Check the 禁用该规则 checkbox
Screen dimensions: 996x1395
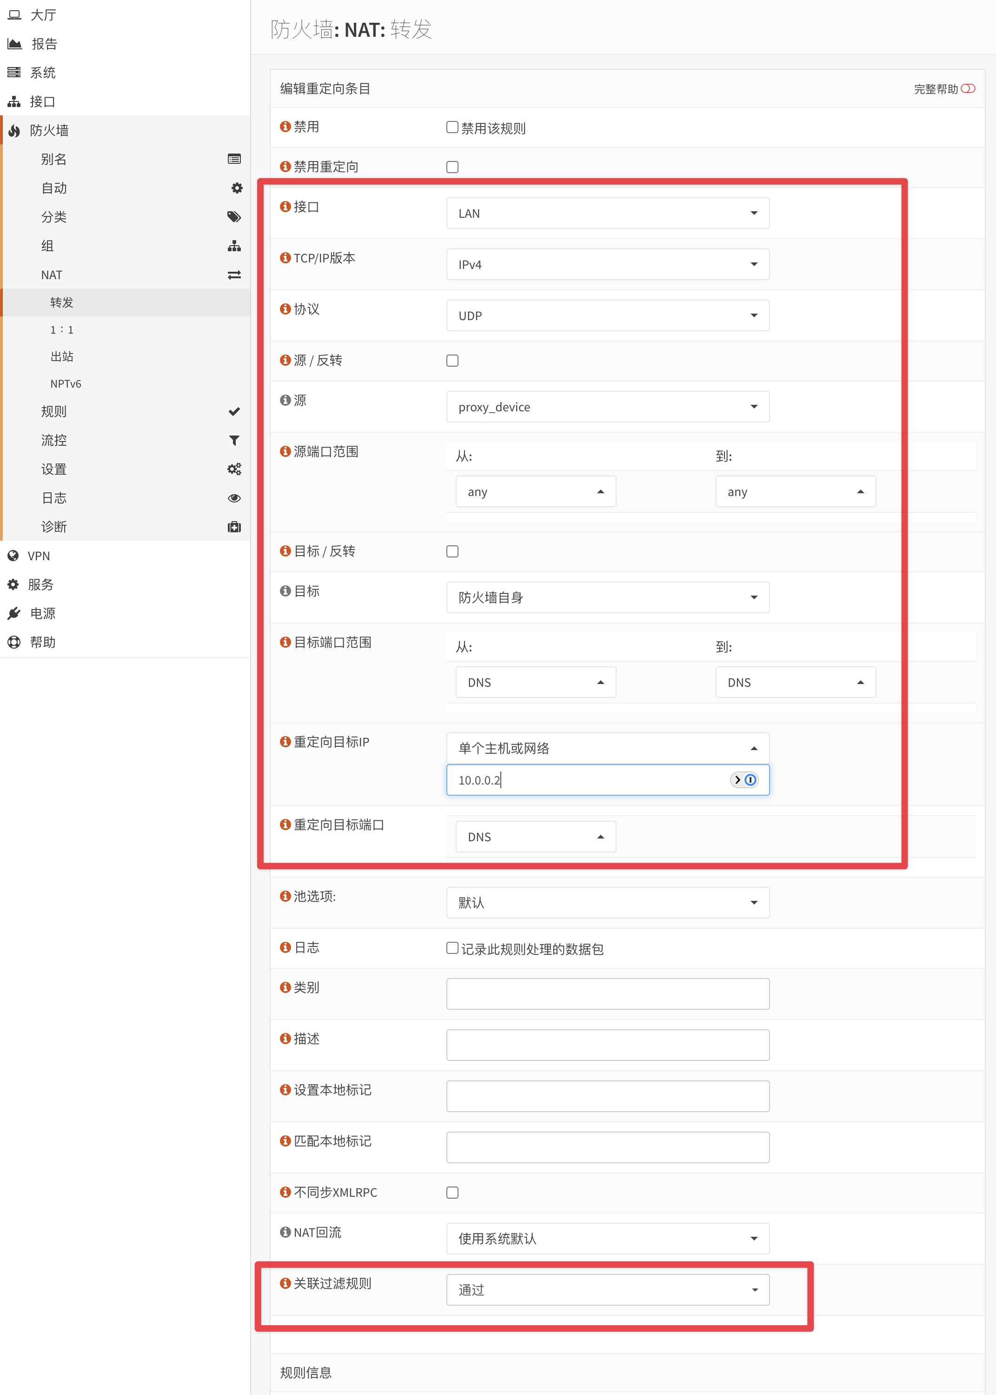[452, 127]
